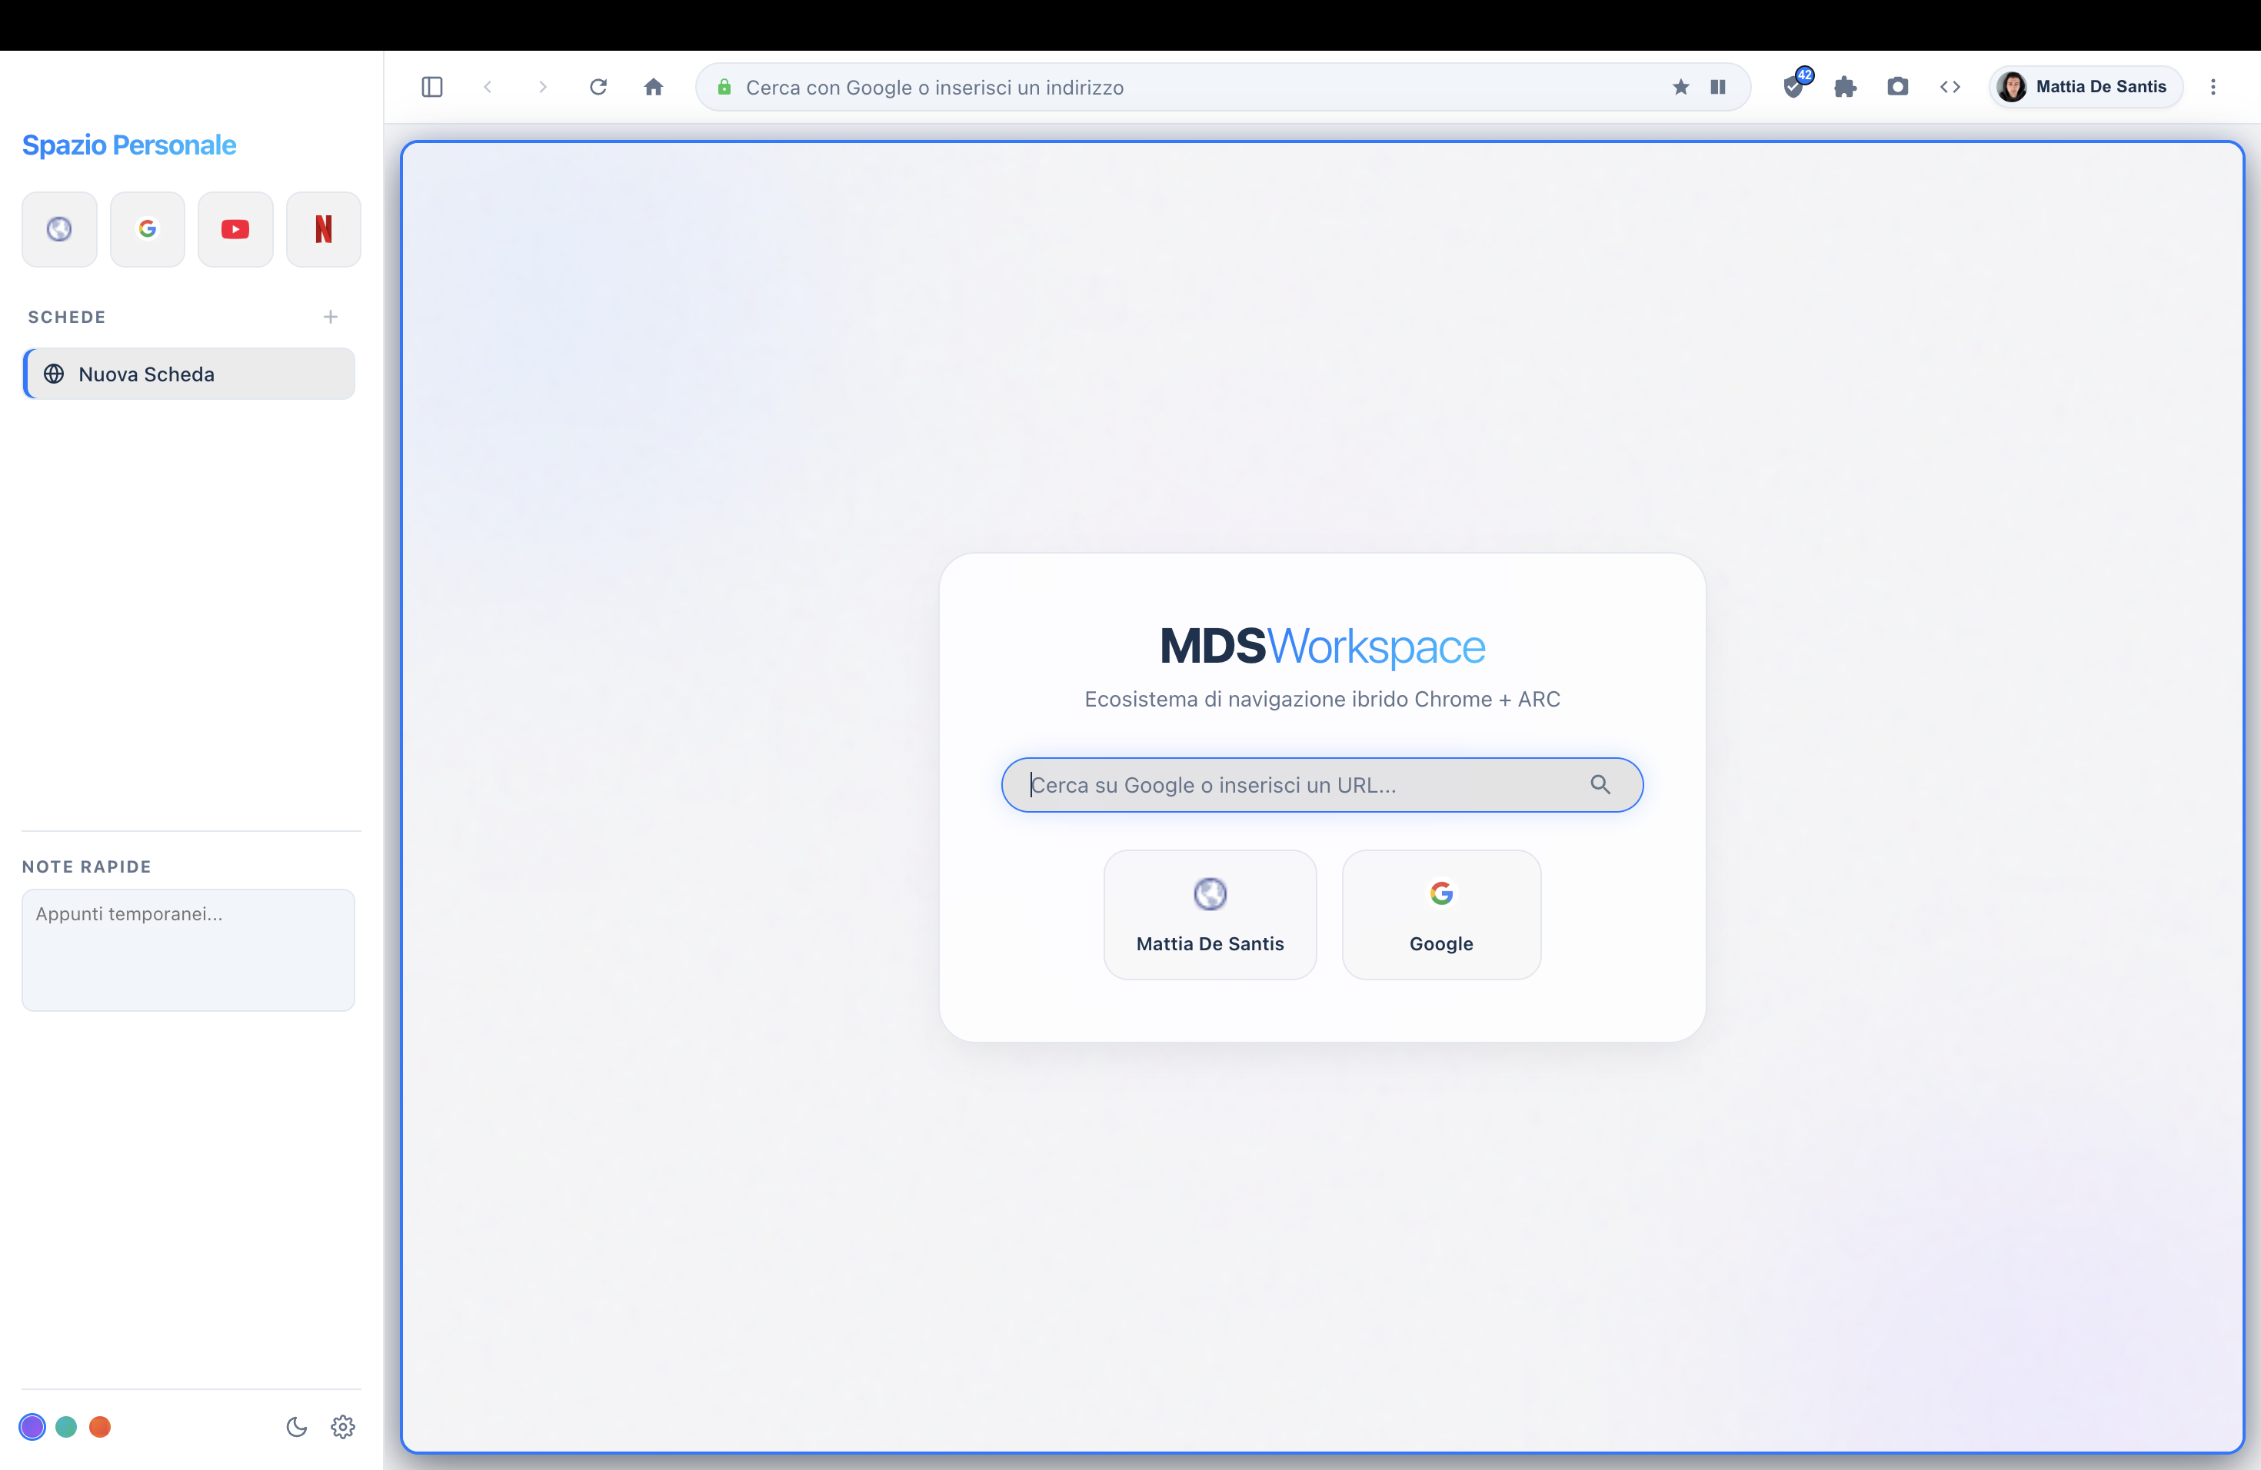Click the SCHEDE section label
Image resolution: width=2261 pixels, height=1470 pixels.
[x=66, y=316]
